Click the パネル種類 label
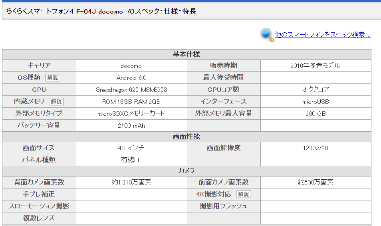381x226 pixels. (x=39, y=160)
